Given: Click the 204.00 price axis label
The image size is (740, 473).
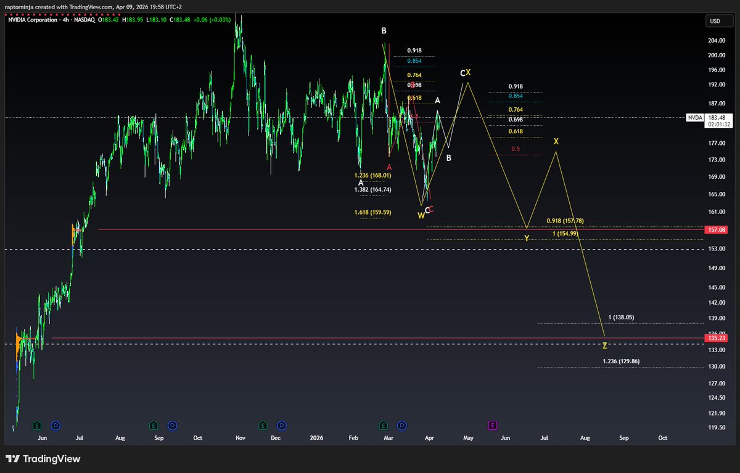Looking at the screenshot, I should click(717, 41).
